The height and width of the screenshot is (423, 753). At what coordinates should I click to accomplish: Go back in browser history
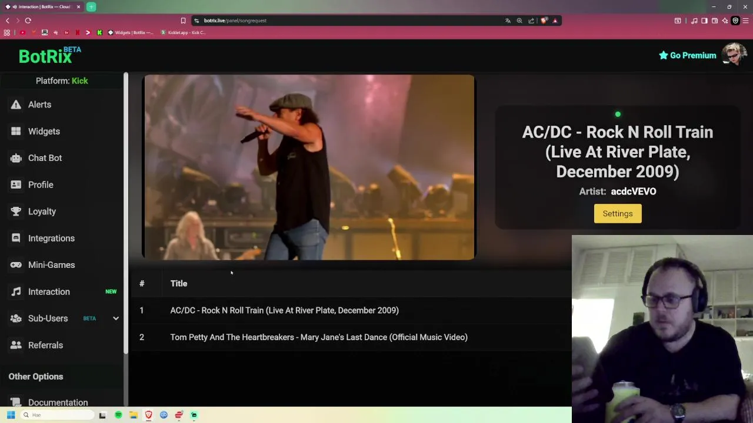[8, 21]
